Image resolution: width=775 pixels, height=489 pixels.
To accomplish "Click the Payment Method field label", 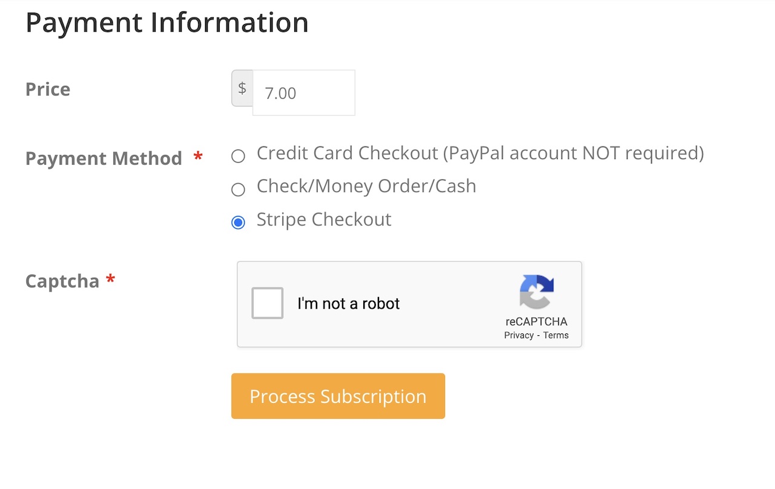I will (x=104, y=159).
